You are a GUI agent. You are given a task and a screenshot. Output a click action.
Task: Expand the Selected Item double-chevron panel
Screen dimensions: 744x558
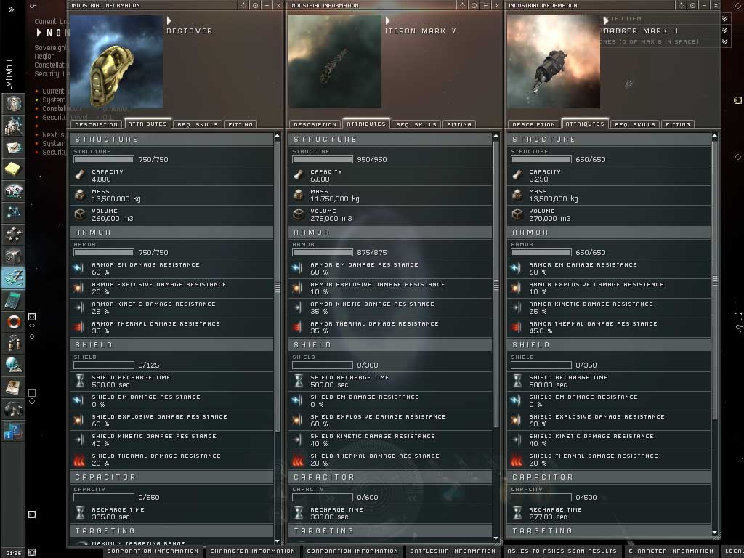tap(725, 18)
